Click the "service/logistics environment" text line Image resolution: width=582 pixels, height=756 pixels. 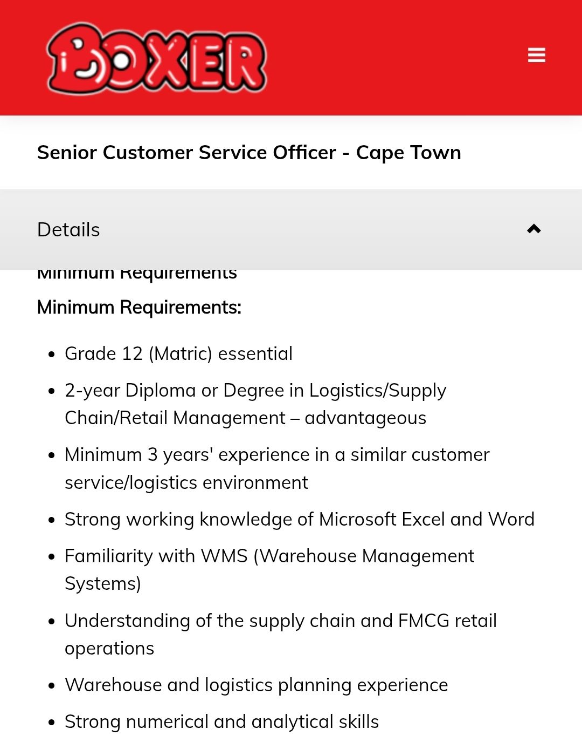[x=186, y=482]
